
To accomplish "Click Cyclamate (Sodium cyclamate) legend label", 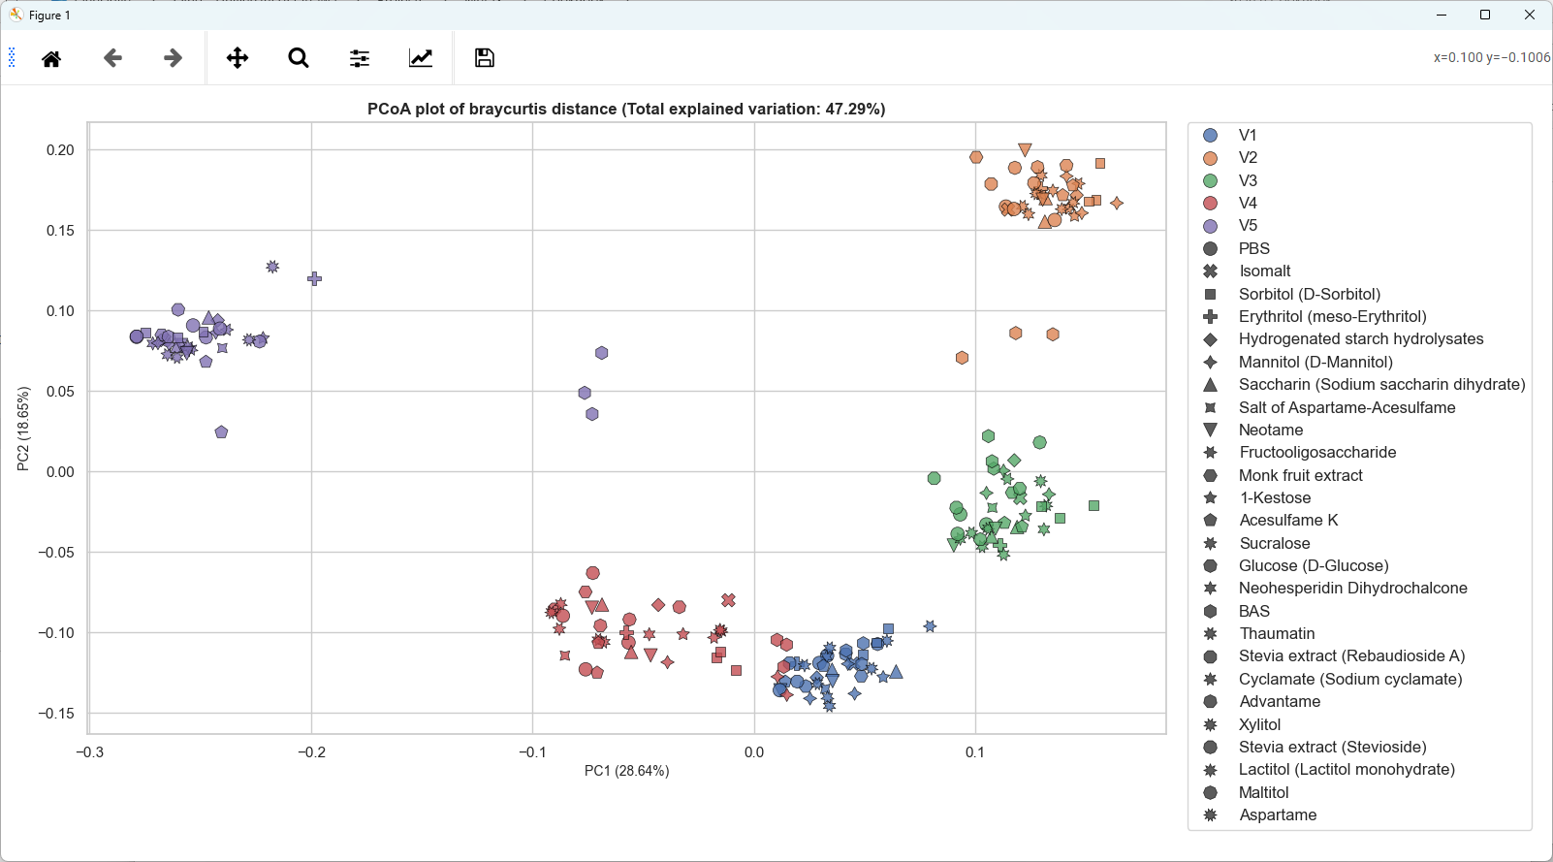I will tap(1350, 679).
